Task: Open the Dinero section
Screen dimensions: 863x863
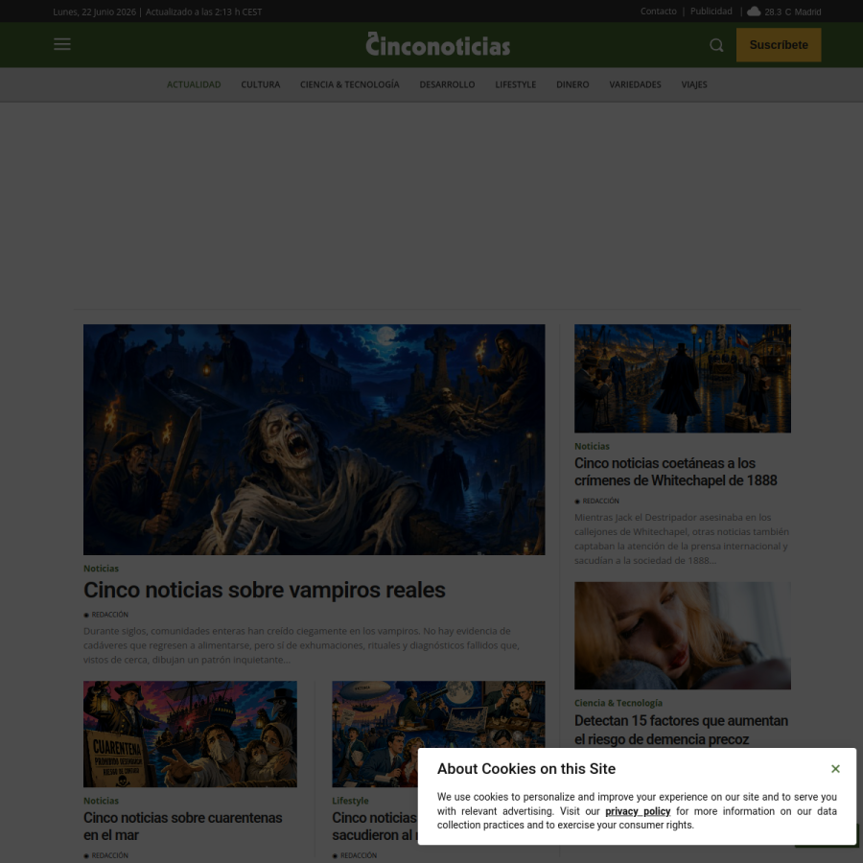Action: tap(572, 84)
